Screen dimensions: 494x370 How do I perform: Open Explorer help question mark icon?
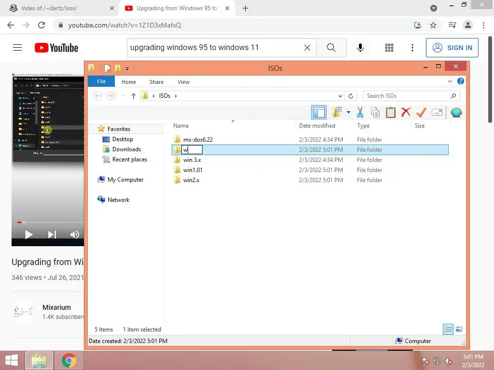coord(460,81)
